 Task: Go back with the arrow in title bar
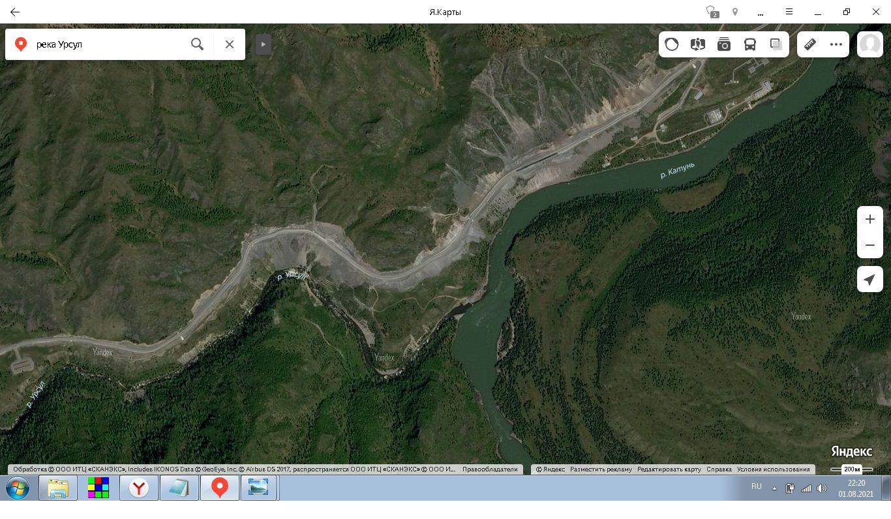14,12
